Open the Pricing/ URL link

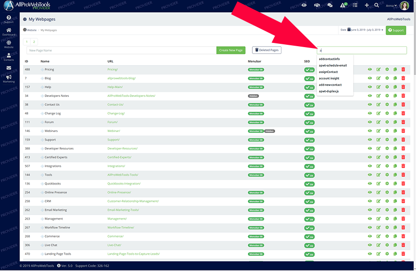(x=112, y=69)
